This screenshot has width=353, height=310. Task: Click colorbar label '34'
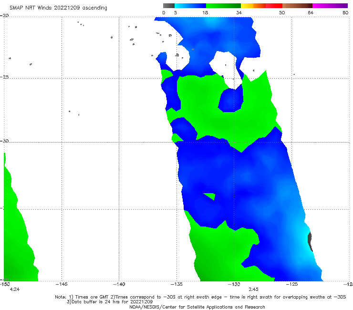tap(239, 12)
